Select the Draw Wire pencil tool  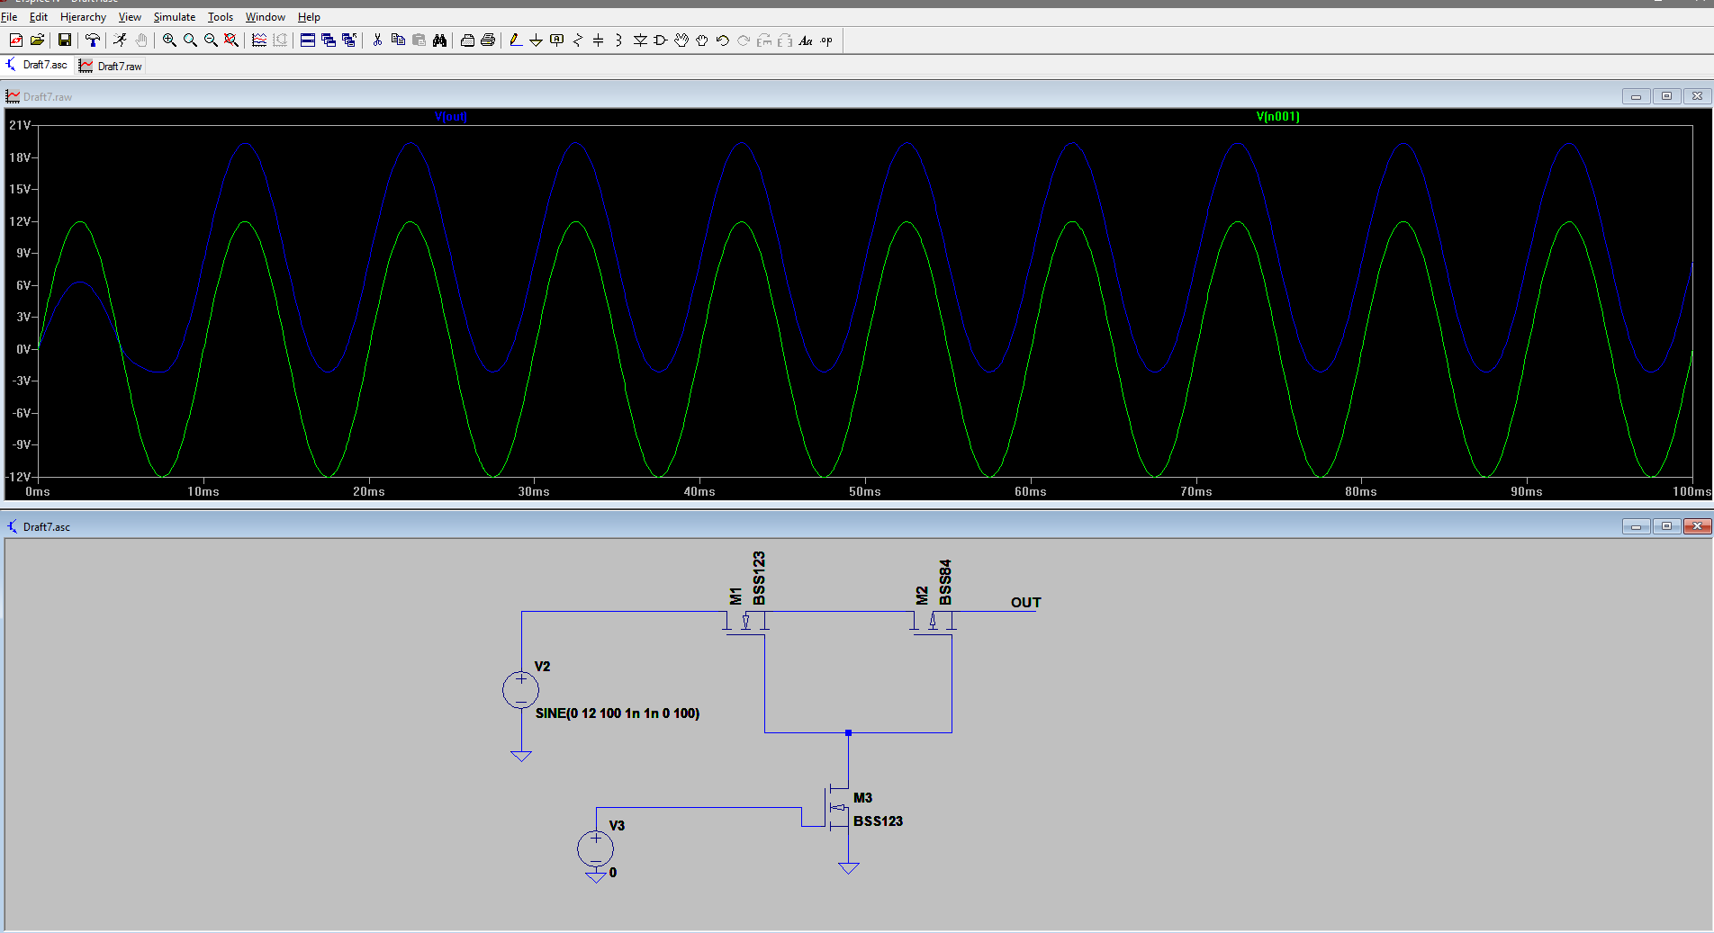(515, 40)
